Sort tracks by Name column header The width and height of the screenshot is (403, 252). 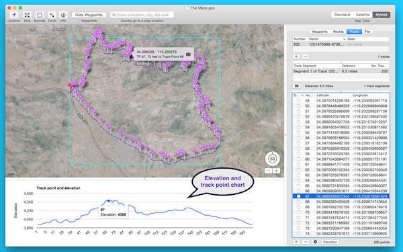coord(326,39)
